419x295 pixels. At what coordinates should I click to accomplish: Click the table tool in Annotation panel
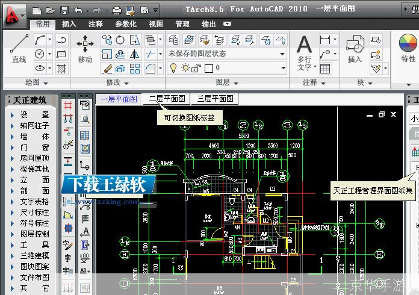point(325,69)
